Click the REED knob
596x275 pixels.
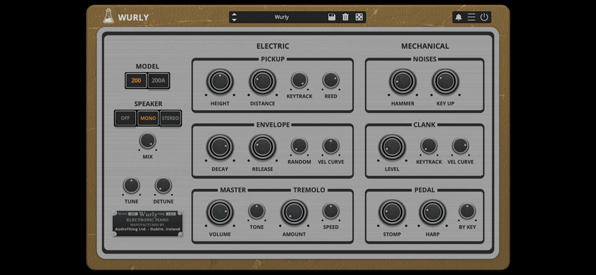click(x=331, y=80)
